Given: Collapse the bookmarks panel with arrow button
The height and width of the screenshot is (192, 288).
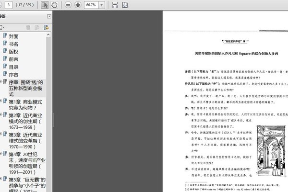Looking at the screenshot, I should pos(49,16).
